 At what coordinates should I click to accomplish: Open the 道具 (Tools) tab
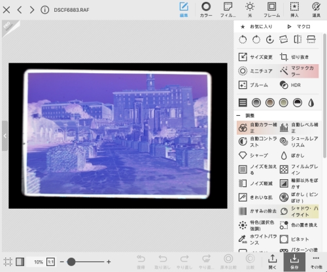tap(316, 10)
